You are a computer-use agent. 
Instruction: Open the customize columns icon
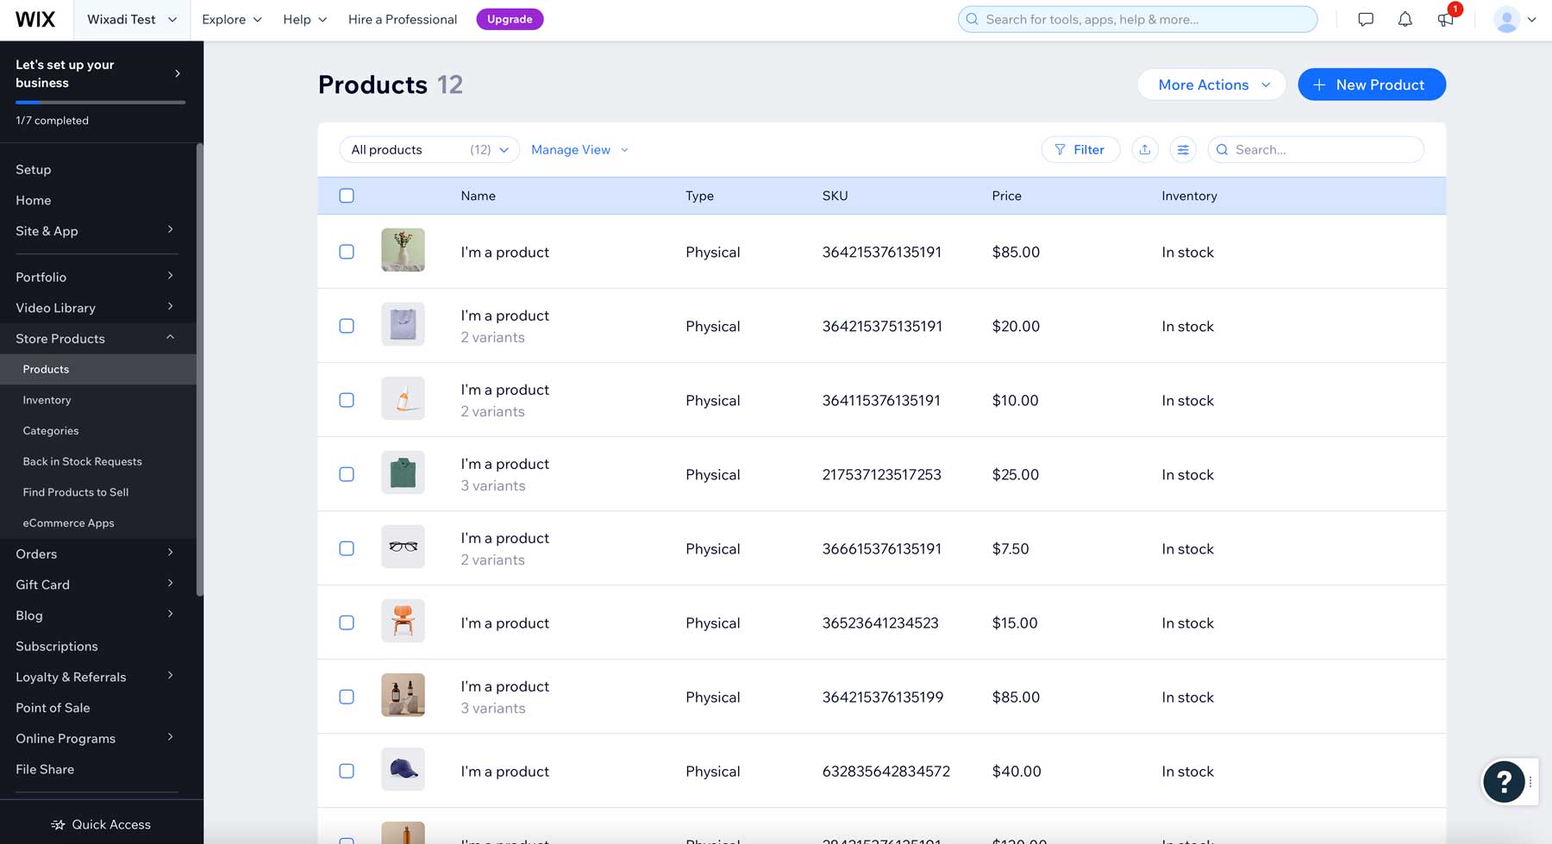[x=1183, y=149]
